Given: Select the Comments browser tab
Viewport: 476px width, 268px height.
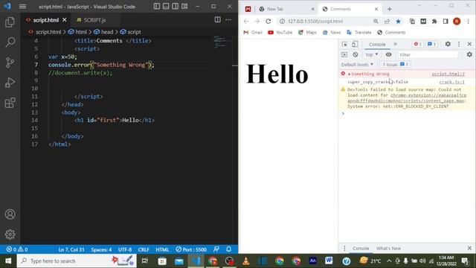Looking at the screenshot, I should [x=350, y=9].
